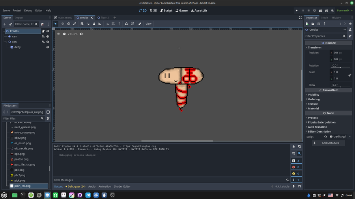Screen dimensions: 355x199
Task: Activate the Ruler Mode tool
Action: pyautogui.click(x=100, y=24)
